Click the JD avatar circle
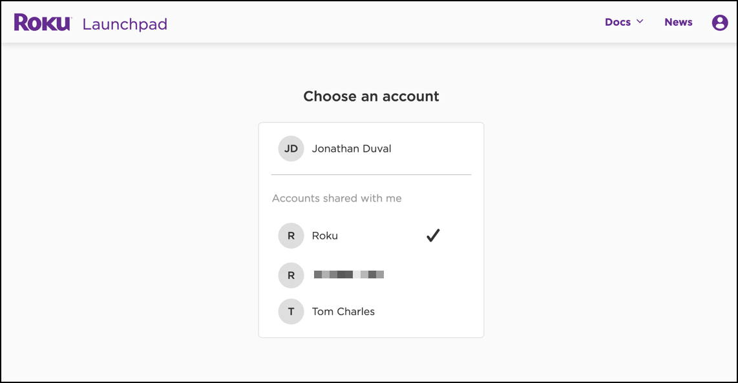738x383 pixels. [x=291, y=149]
